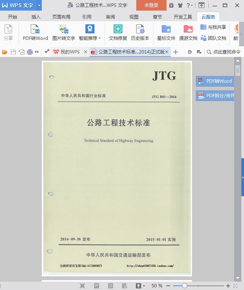Click the export to PDF icon
244x290 pixels.
[22, 52]
